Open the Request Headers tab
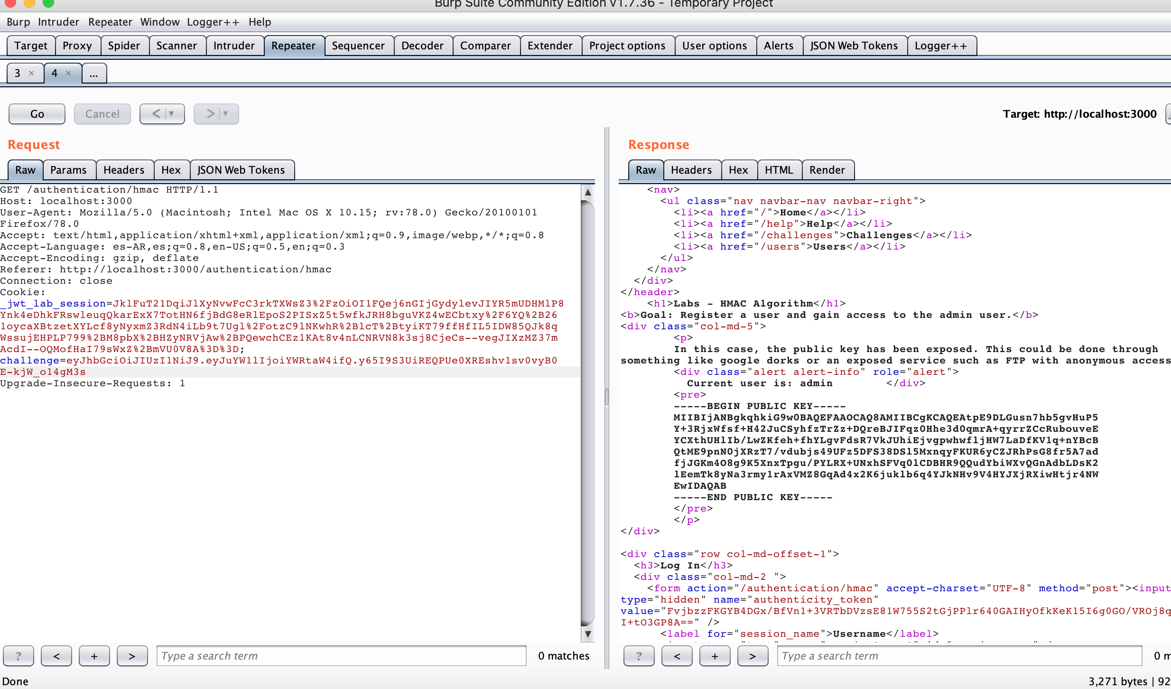 [124, 170]
